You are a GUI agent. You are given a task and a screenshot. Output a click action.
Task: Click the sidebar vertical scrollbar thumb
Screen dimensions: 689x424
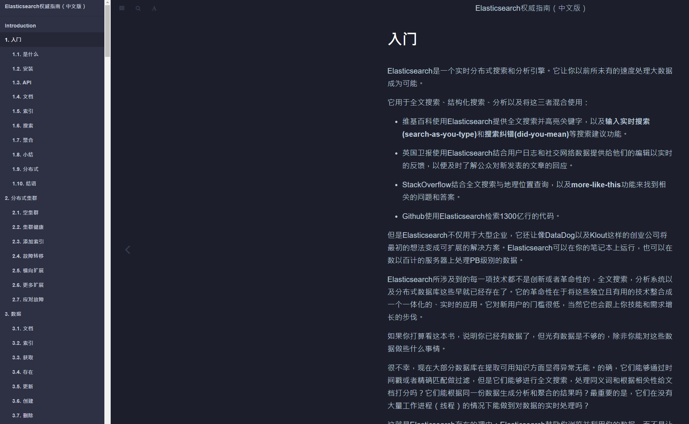[x=107, y=30]
